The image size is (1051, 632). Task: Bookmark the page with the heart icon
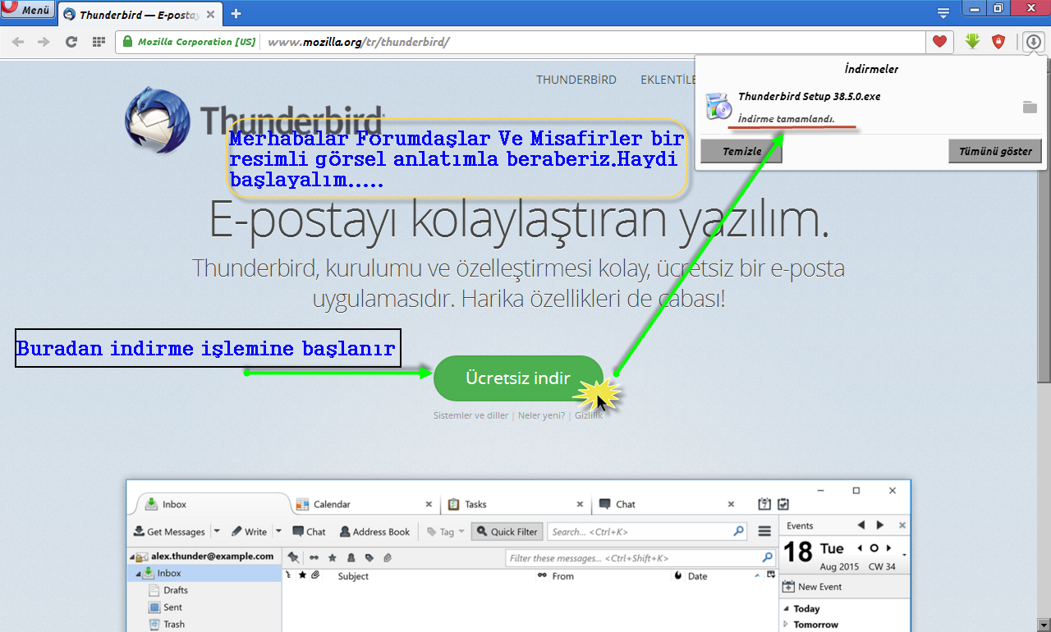tap(939, 42)
